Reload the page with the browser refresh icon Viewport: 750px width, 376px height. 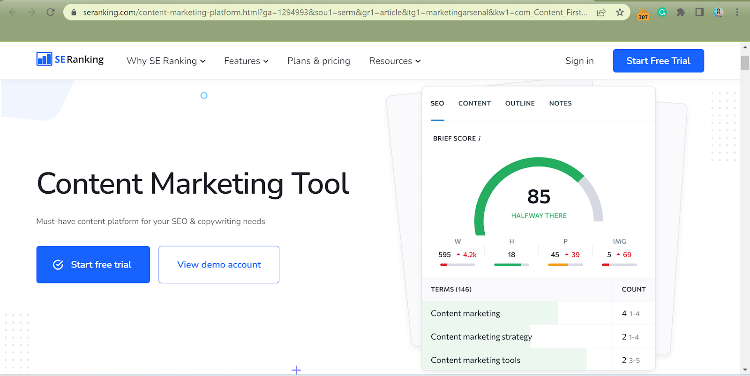coord(51,12)
